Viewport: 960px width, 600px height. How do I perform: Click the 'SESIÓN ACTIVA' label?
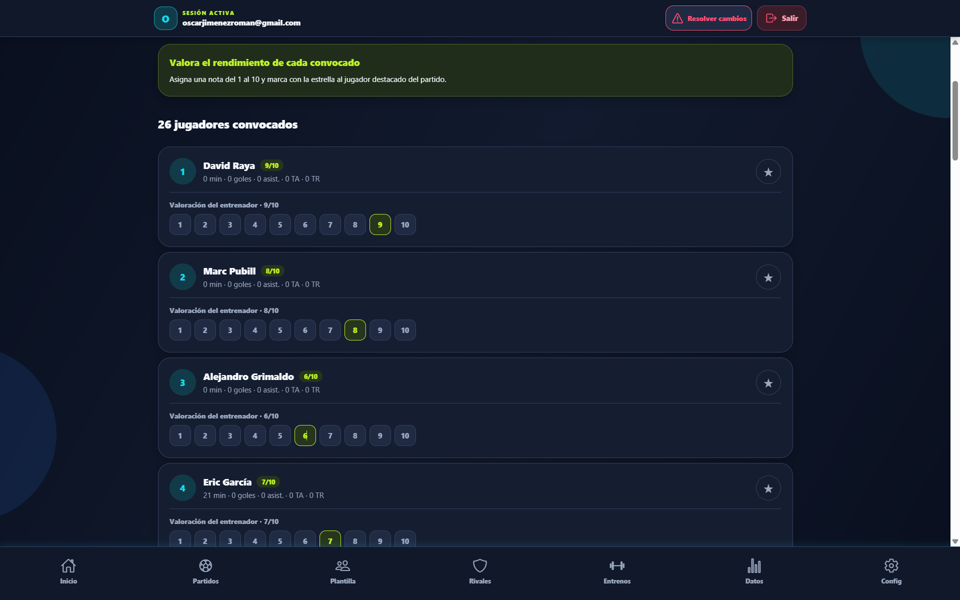click(x=208, y=13)
